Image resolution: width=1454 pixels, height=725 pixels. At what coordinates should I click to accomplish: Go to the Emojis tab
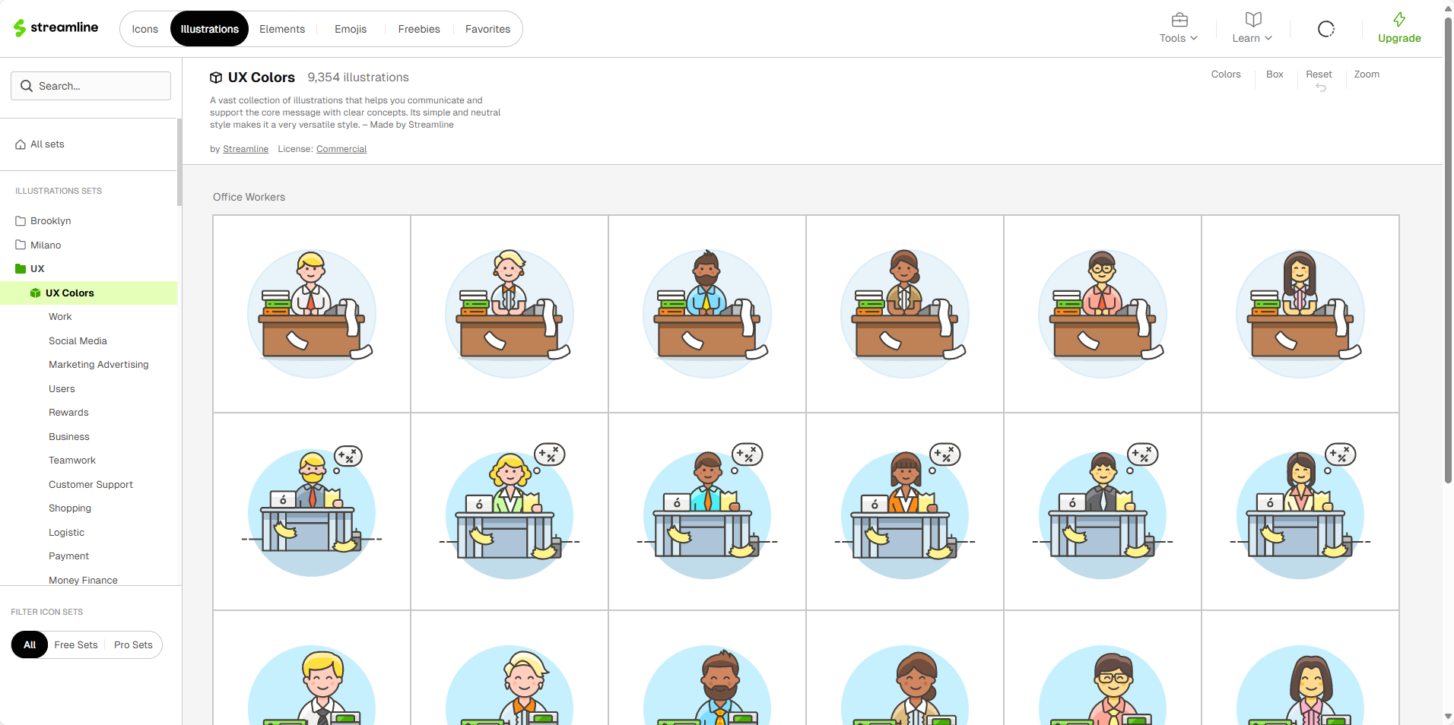(351, 29)
